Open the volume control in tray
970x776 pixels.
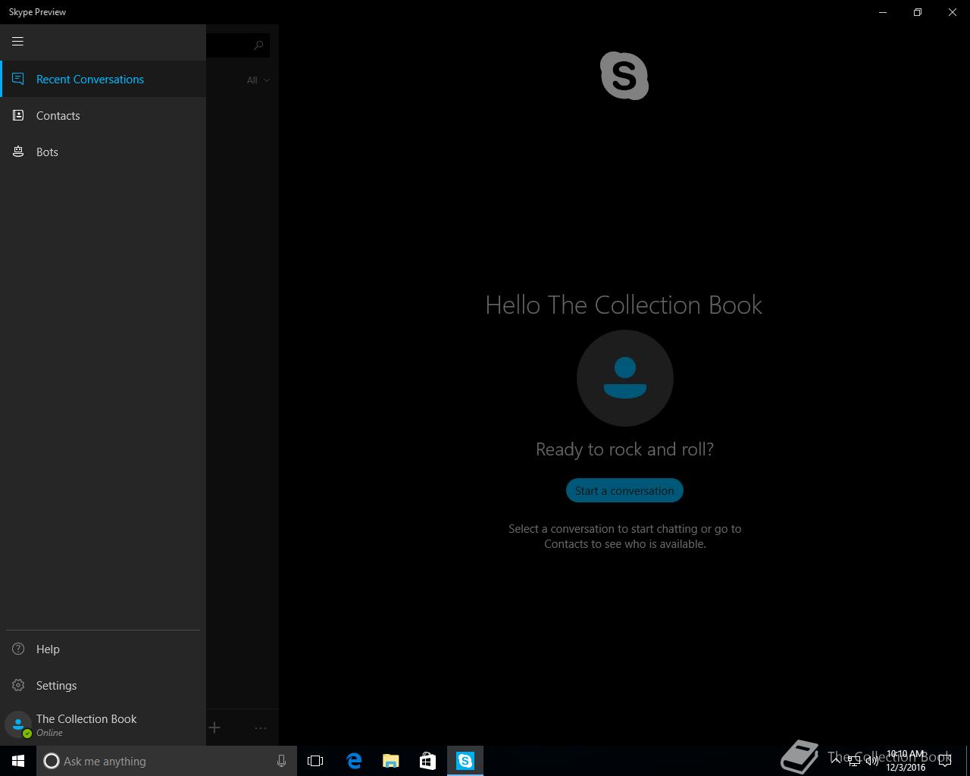tap(872, 761)
